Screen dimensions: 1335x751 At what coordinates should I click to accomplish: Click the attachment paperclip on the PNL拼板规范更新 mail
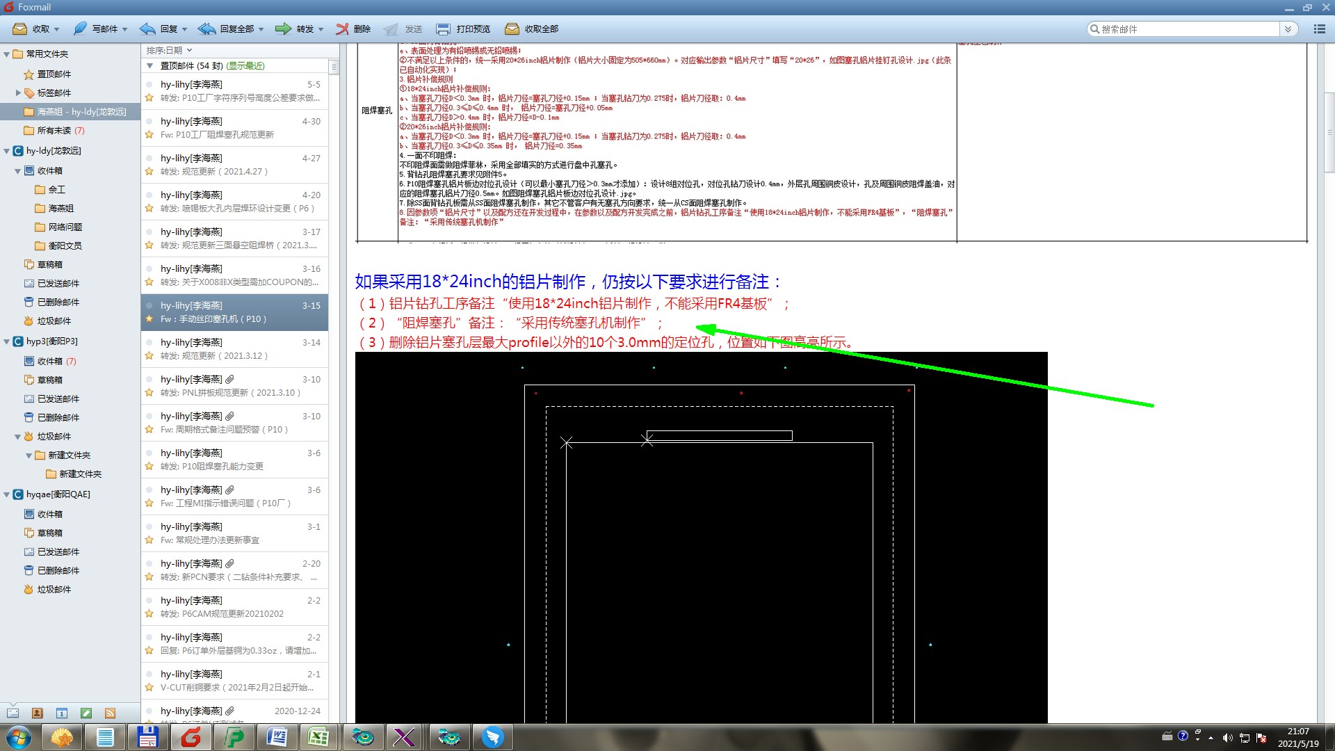(x=230, y=379)
